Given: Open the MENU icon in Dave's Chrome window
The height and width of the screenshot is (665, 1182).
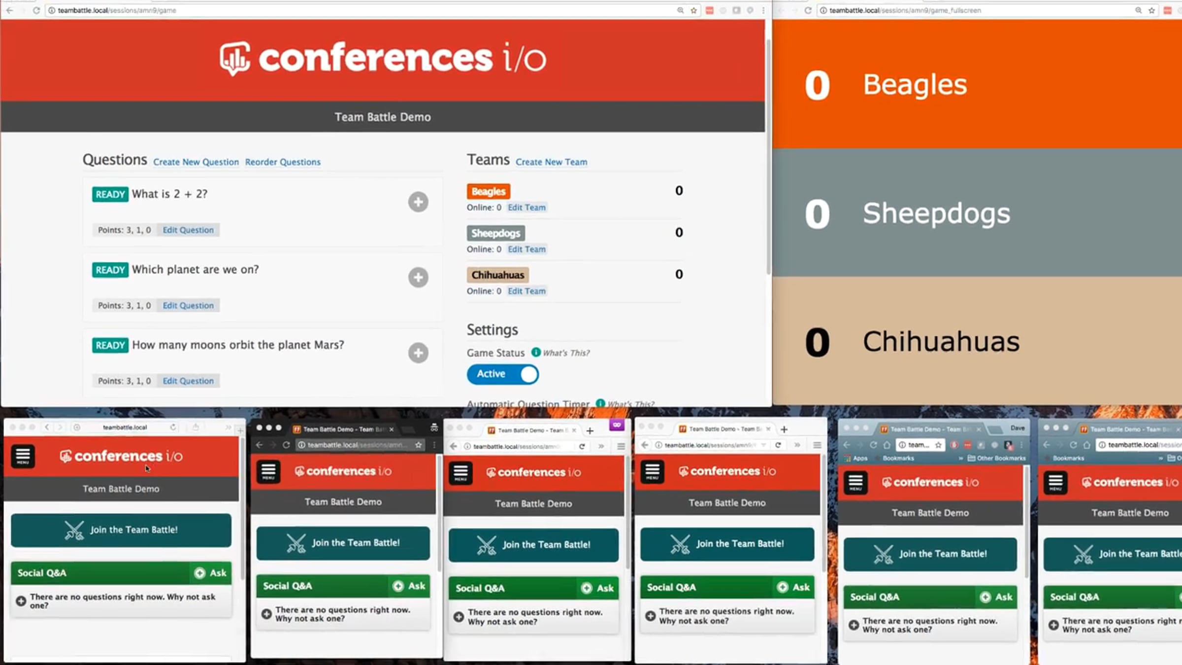Looking at the screenshot, I should tap(855, 483).
